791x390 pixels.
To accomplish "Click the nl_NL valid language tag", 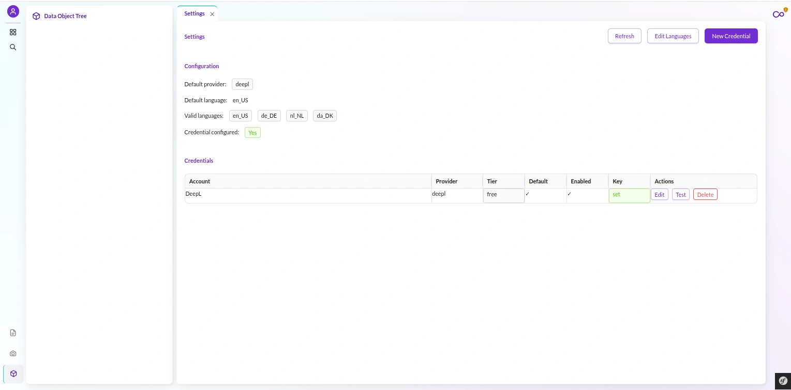I will [x=297, y=116].
